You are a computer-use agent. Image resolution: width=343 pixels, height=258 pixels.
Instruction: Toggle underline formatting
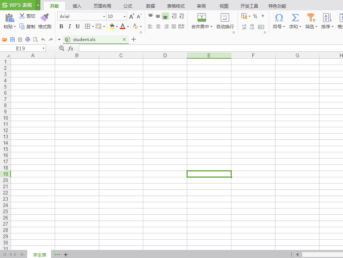[77, 26]
